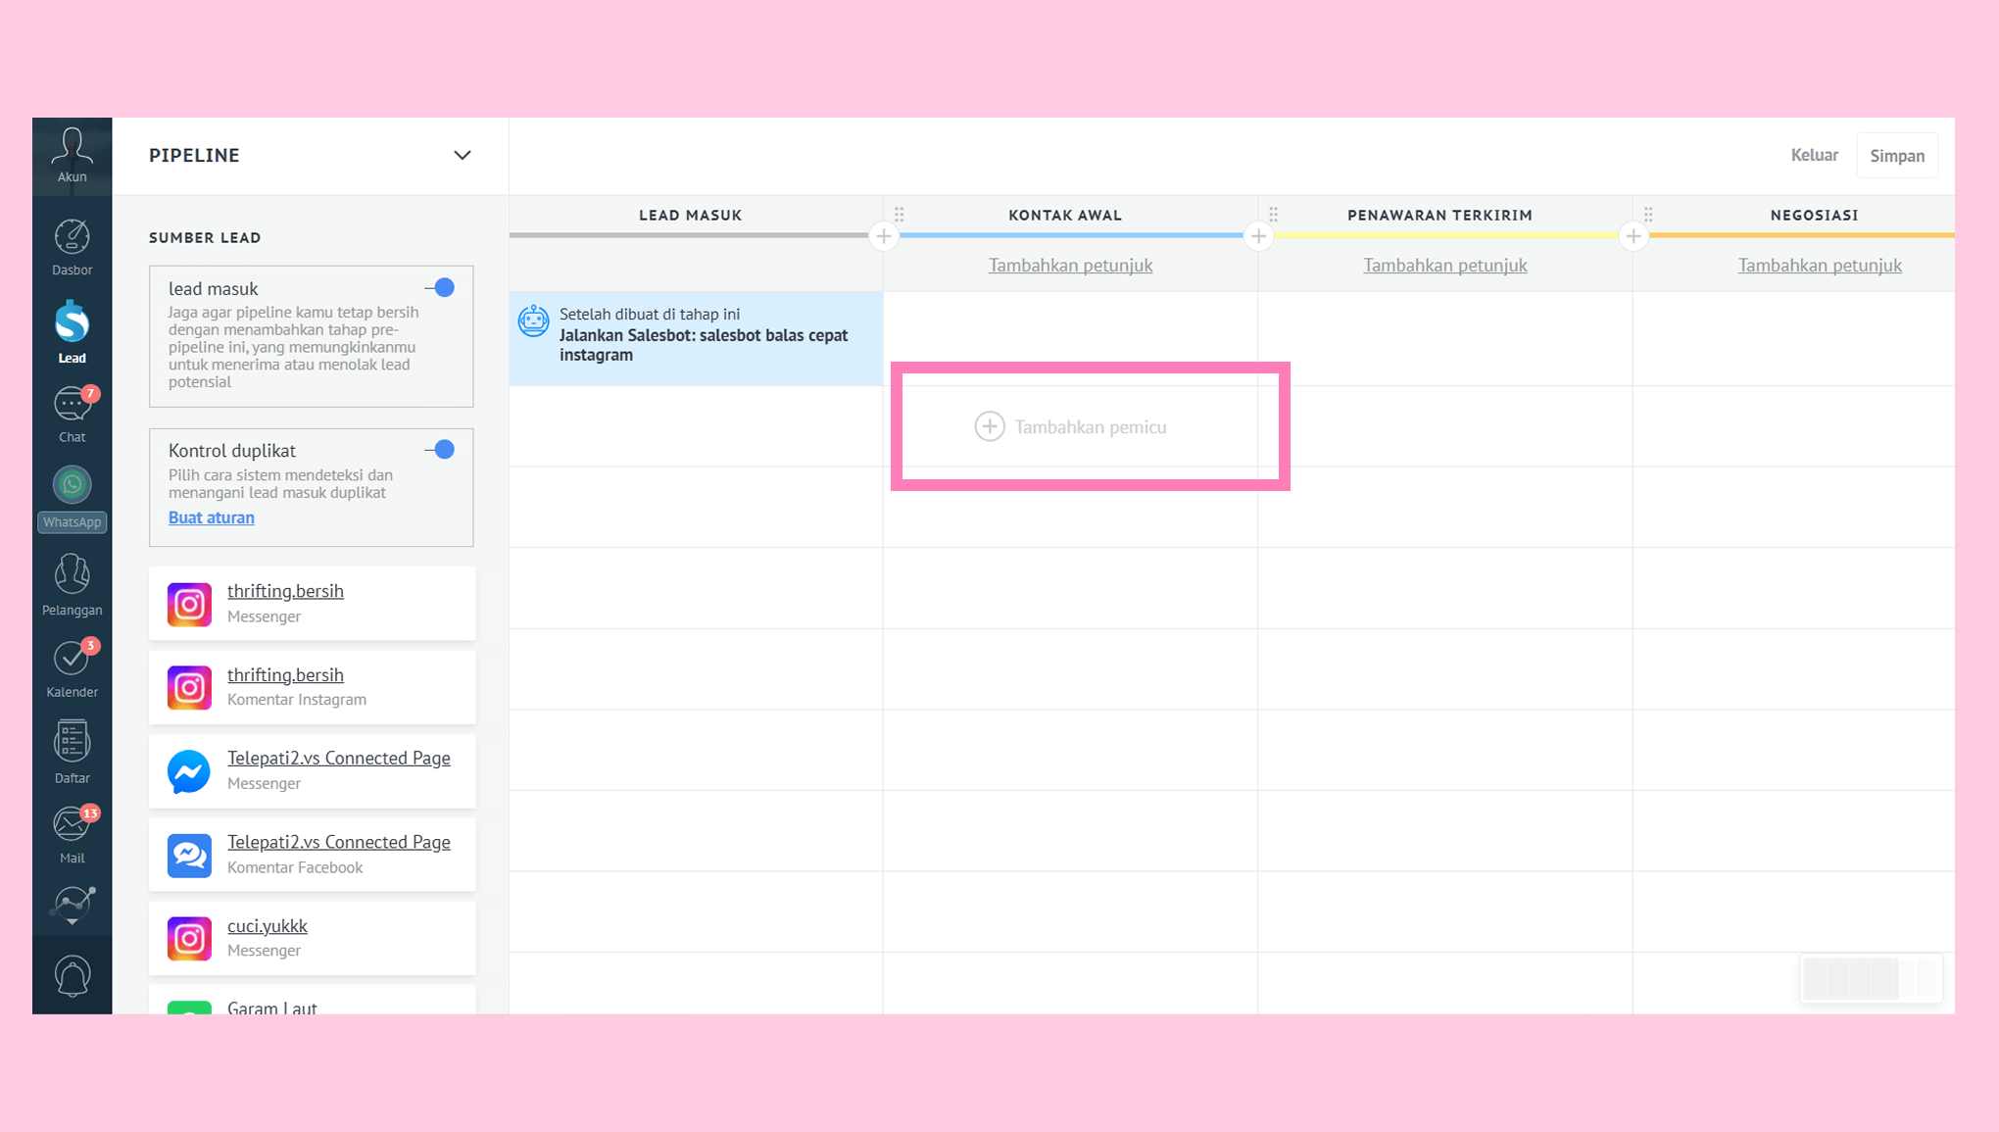Expand the PIPELINE dropdown chevron
This screenshot has width=1999, height=1132.
(462, 156)
